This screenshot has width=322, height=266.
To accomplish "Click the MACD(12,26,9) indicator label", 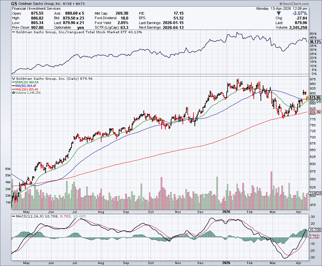I will (28, 216).
